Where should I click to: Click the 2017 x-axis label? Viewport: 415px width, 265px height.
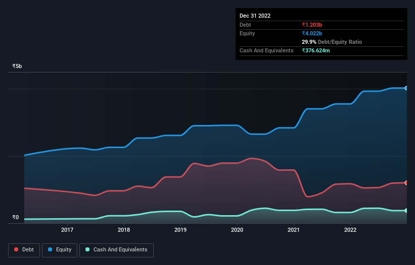pos(67,230)
